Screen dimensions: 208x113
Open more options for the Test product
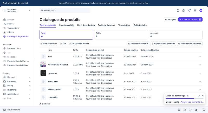tap(200, 56)
